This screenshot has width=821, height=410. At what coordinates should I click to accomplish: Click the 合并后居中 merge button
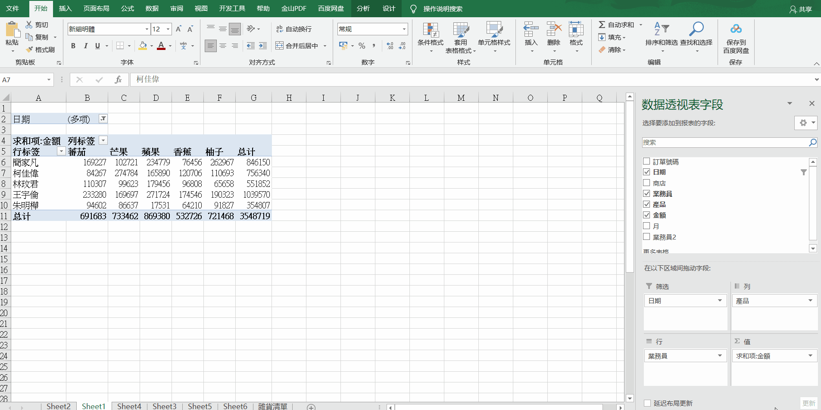pos(297,46)
